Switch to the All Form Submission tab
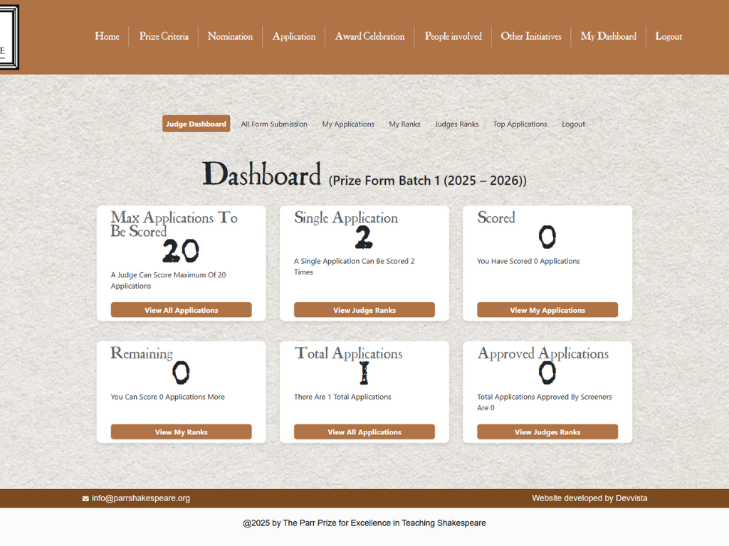The height and width of the screenshot is (546, 729). click(274, 124)
